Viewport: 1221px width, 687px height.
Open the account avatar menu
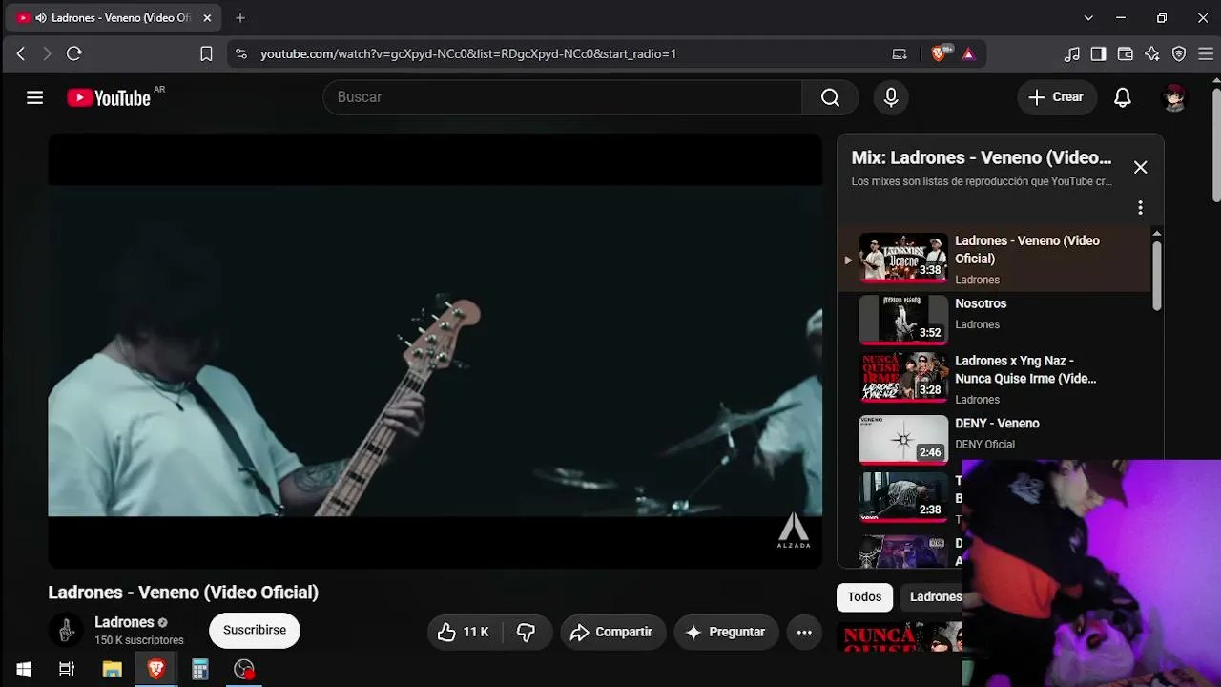[x=1174, y=97]
